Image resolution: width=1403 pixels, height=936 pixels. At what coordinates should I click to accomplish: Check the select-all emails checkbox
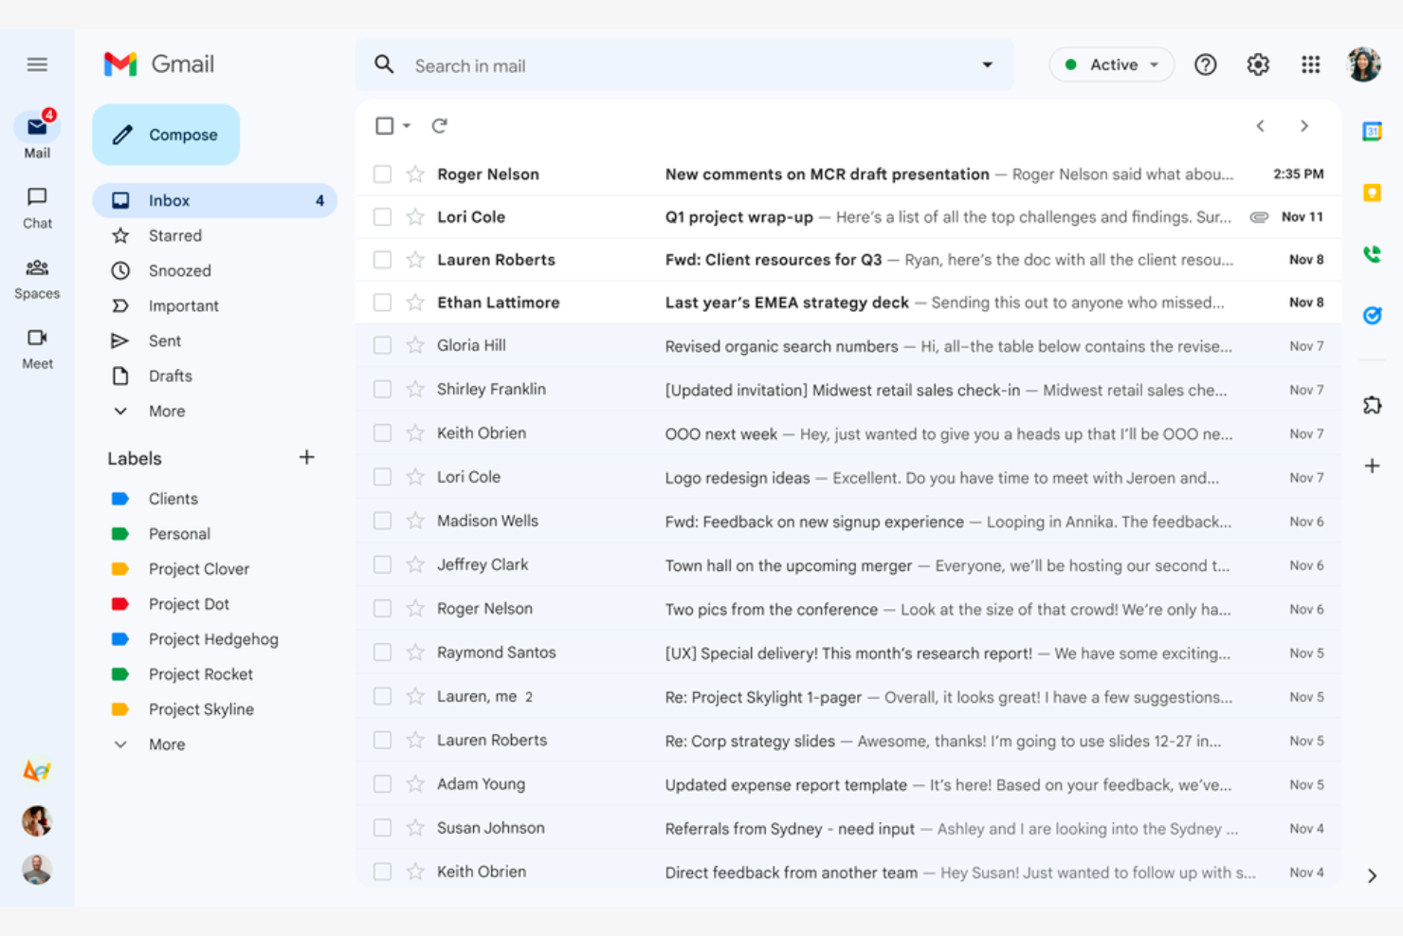tap(382, 124)
